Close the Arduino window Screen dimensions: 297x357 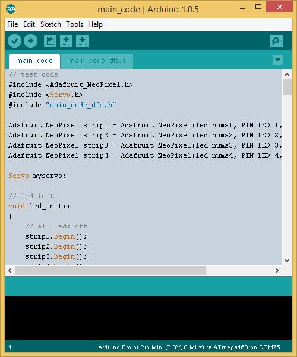click(x=280, y=7)
